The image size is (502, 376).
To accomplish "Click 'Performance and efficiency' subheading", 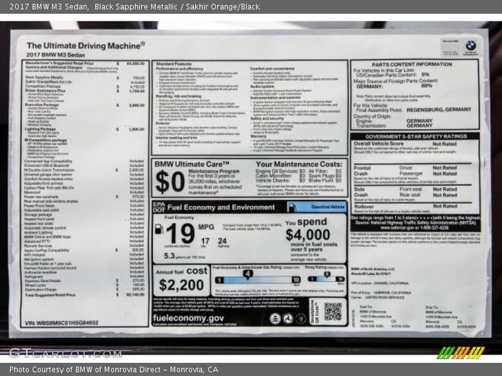I will (179, 69).
